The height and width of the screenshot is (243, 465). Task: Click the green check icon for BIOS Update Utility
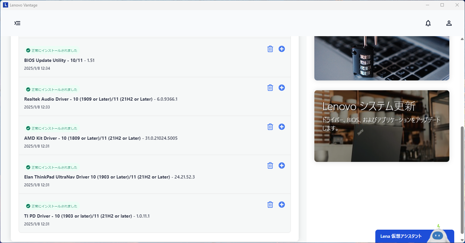pos(28,50)
